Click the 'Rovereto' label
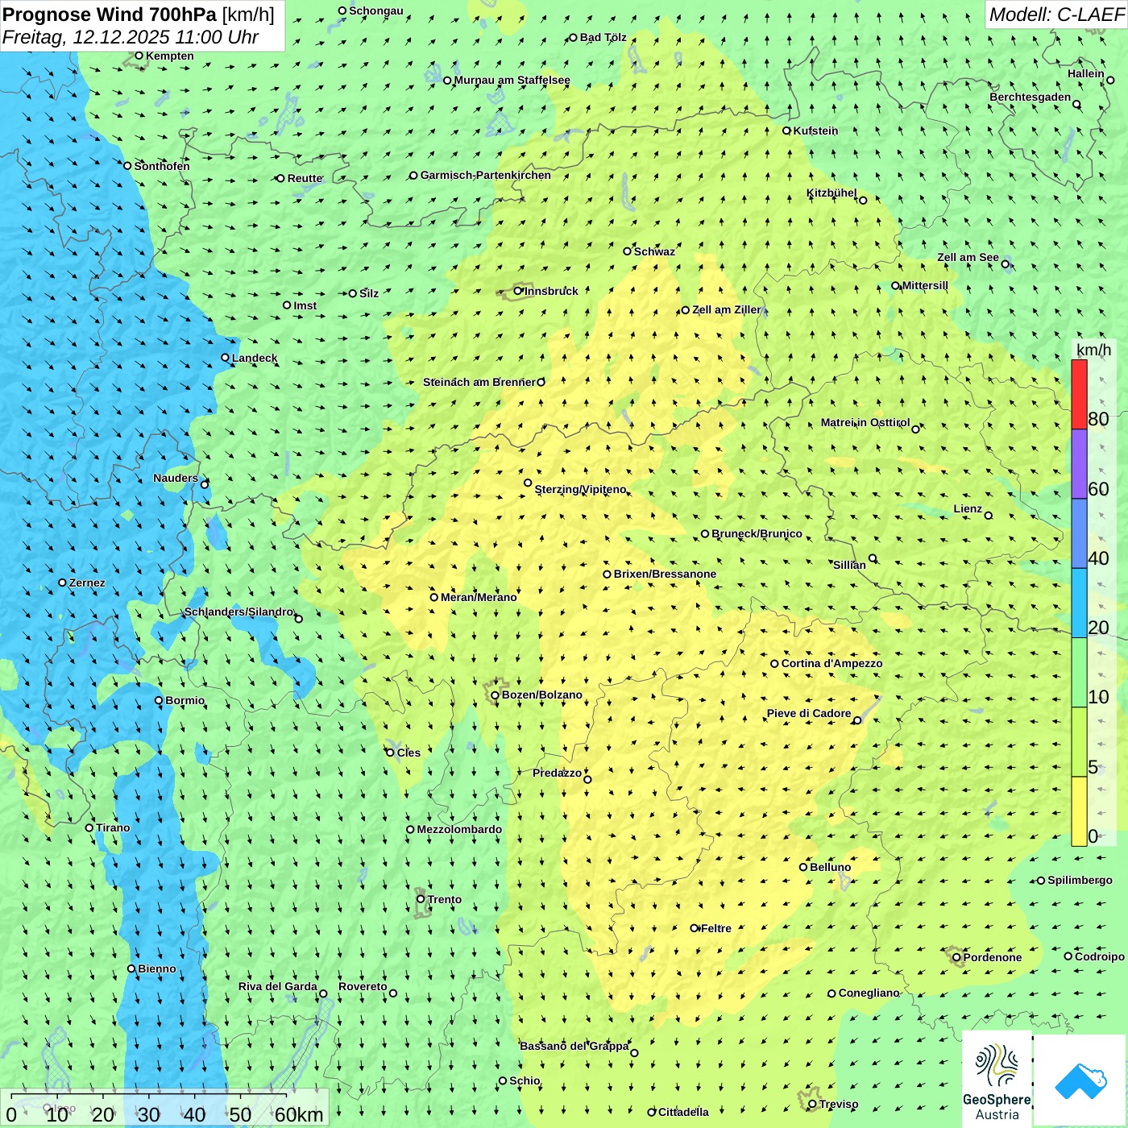 363,986
